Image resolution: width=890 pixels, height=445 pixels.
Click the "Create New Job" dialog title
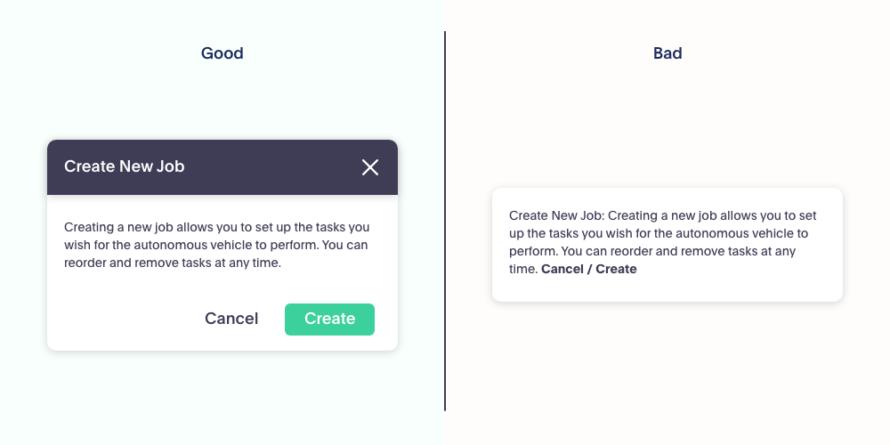tap(125, 166)
